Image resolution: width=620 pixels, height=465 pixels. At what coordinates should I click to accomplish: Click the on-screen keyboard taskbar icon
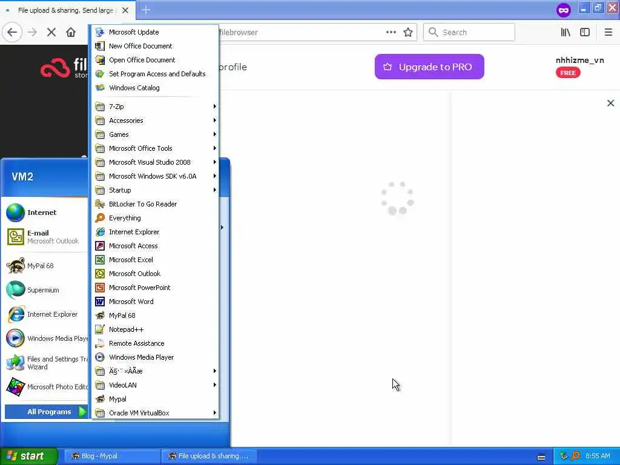pyautogui.click(x=541, y=458)
